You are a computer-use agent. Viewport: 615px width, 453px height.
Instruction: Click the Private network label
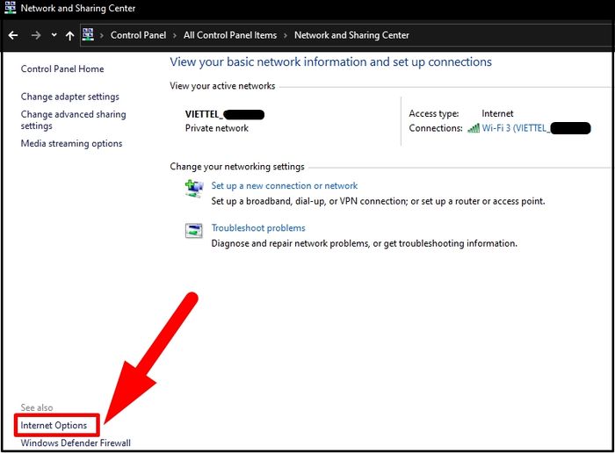click(217, 128)
